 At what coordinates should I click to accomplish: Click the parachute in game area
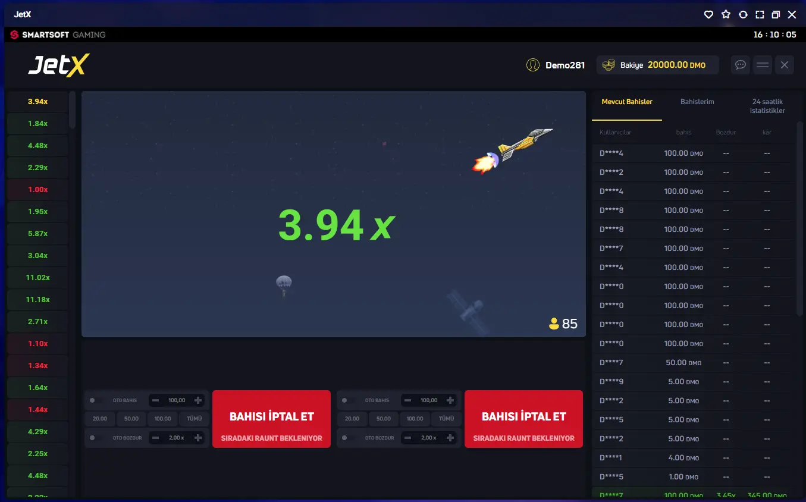click(284, 285)
